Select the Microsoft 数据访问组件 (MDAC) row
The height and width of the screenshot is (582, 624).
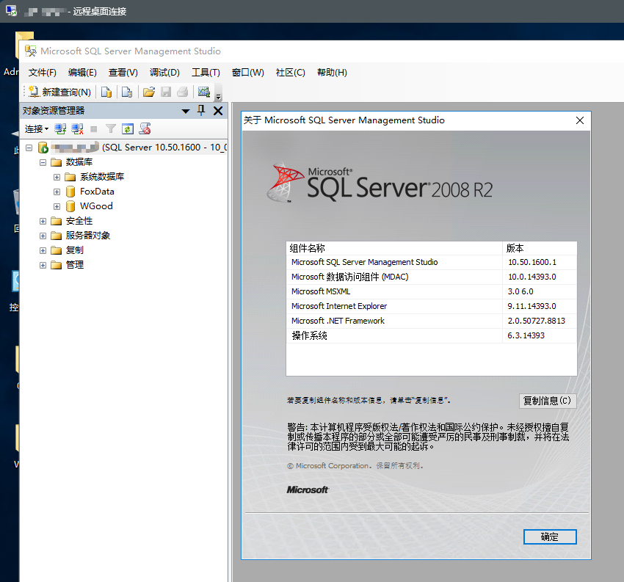432,277
